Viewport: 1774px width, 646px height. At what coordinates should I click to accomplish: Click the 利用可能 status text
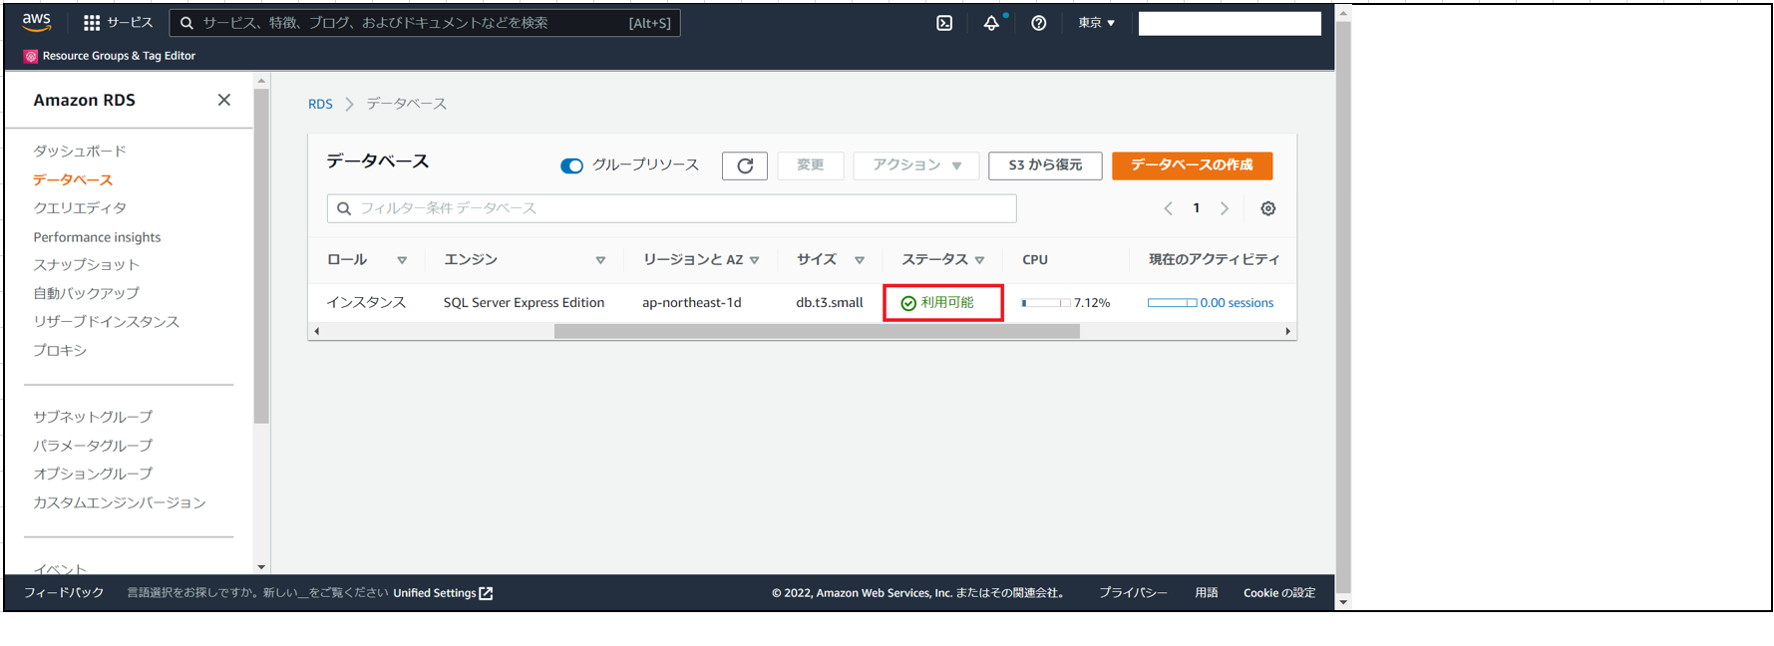(947, 303)
